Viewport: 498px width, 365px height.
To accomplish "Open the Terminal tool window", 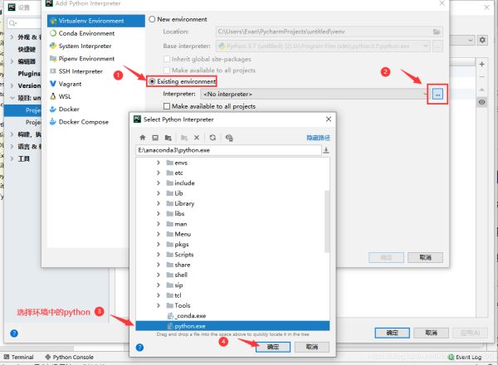I will point(19,357).
